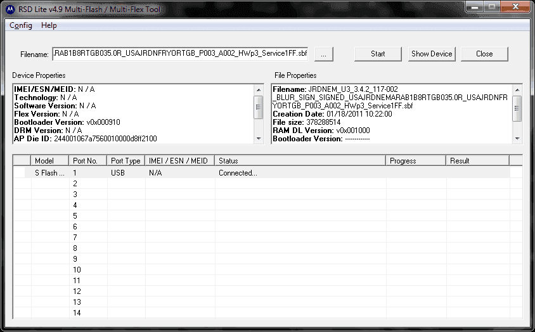Viewport: 535px width, 332px height.
Task: Click the Progress column header
Action: [x=416, y=161]
